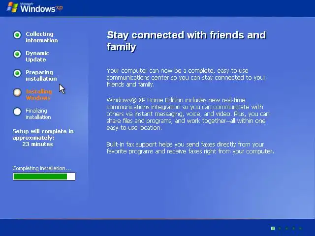Click the paragraph starting "Your computer can now"
This screenshot has height=236, width=315.
coord(186,78)
